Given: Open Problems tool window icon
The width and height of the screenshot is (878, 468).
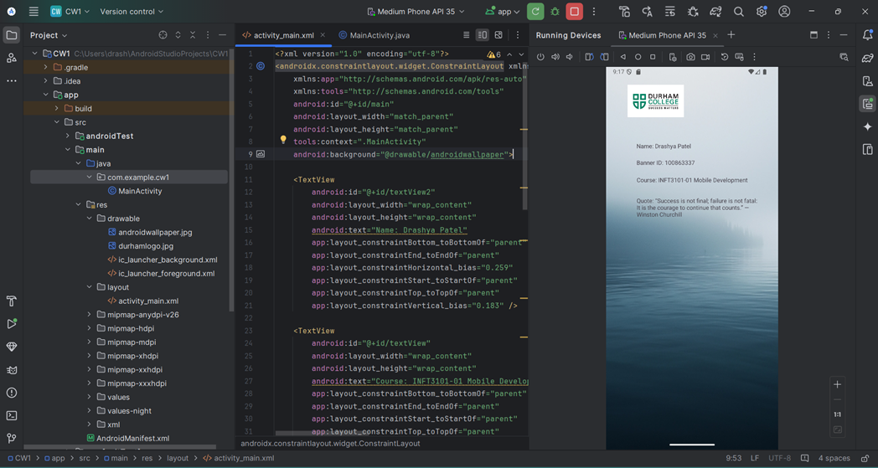Looking at the screenshot, I should [11, 393].
